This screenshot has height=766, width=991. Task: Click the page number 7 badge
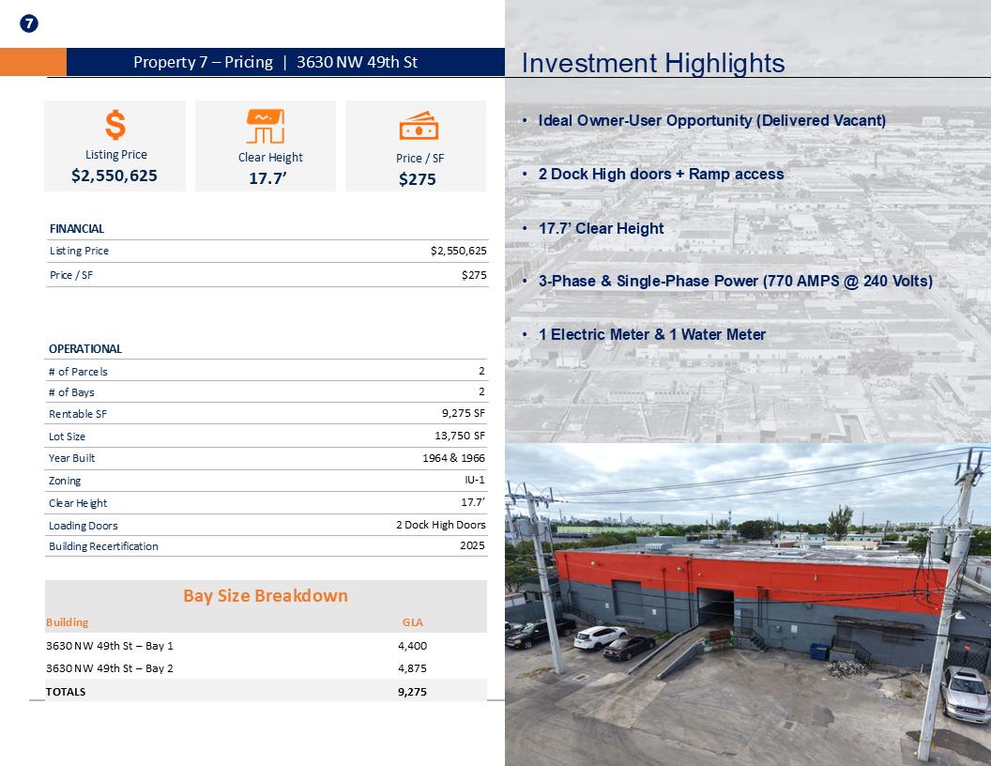click(29, 24)
